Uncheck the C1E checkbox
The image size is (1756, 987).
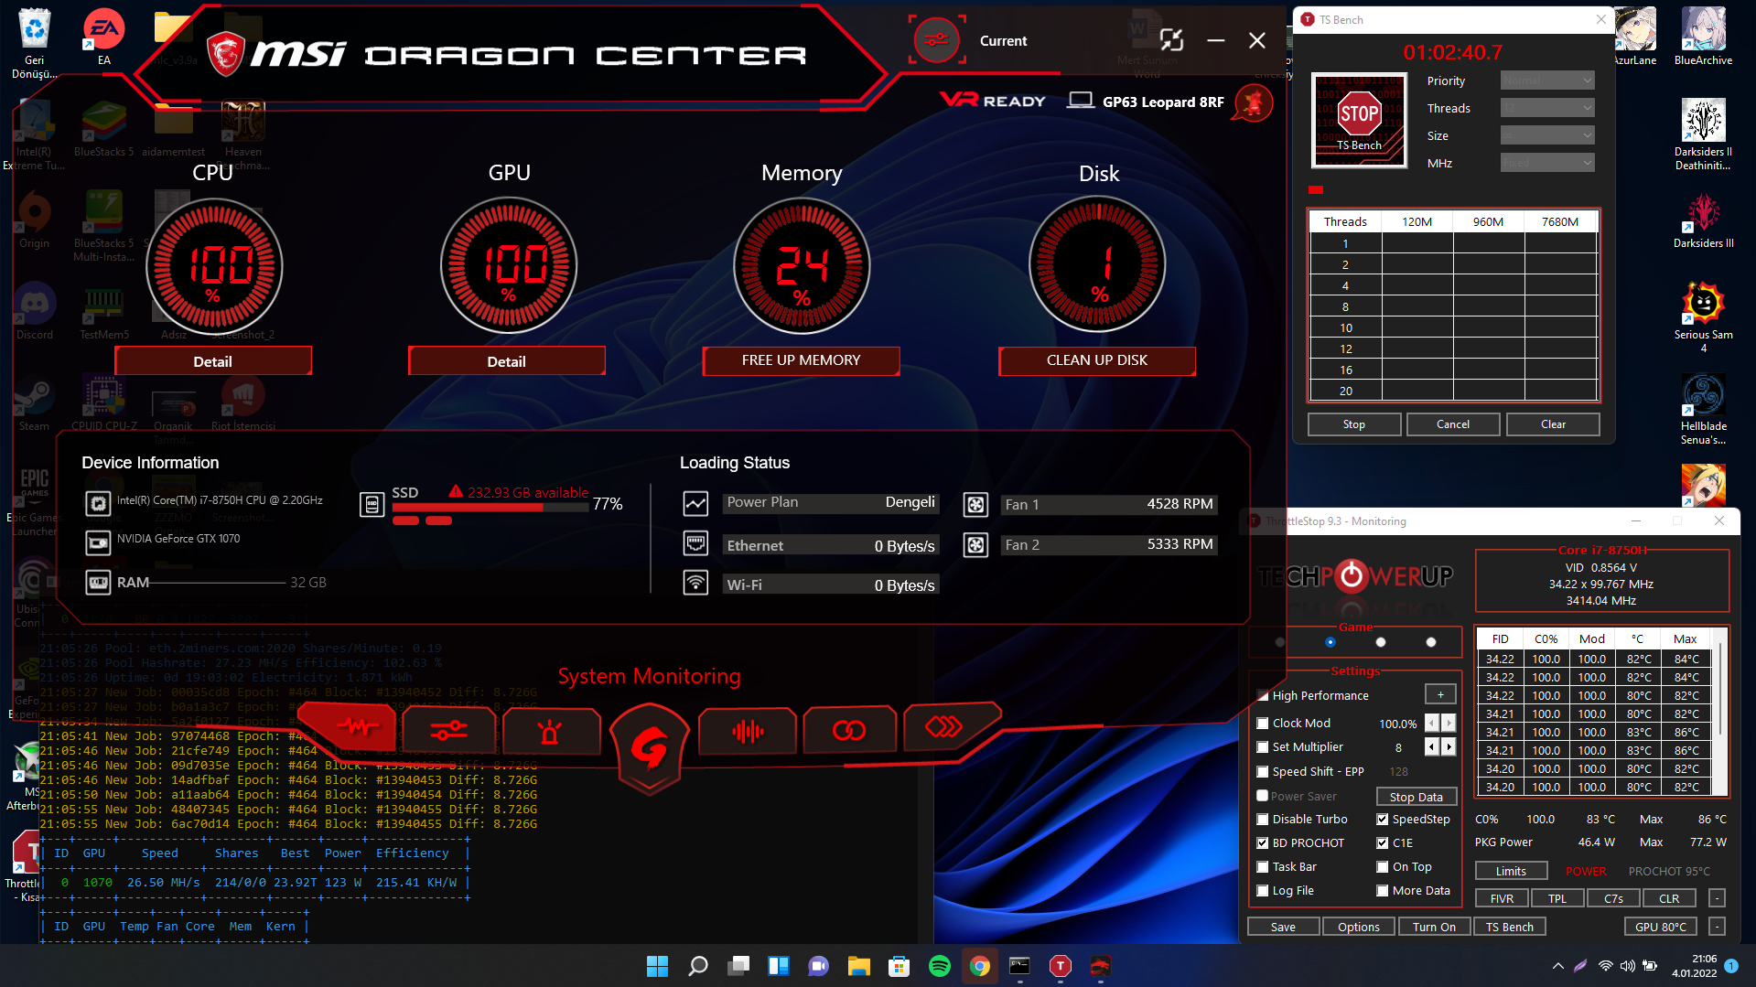(1383, 843)
